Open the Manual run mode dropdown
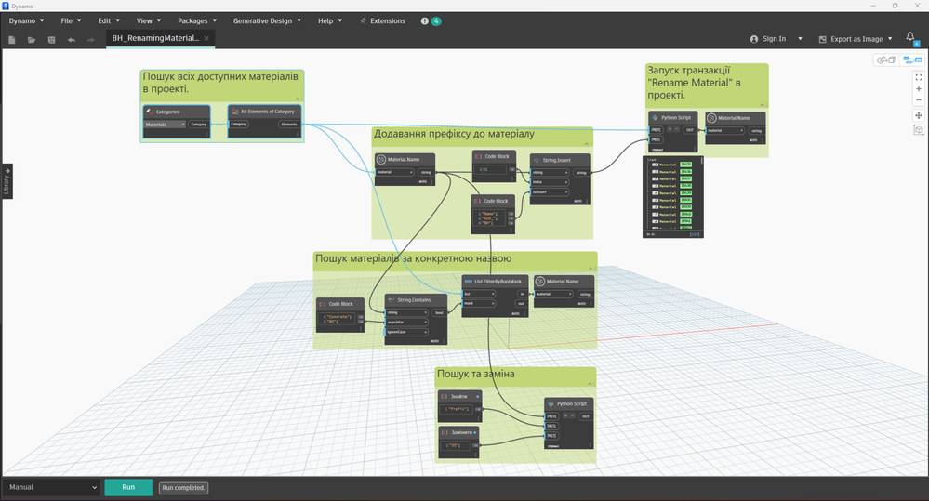This screenshot has width=929, height=501. (52, 487)
